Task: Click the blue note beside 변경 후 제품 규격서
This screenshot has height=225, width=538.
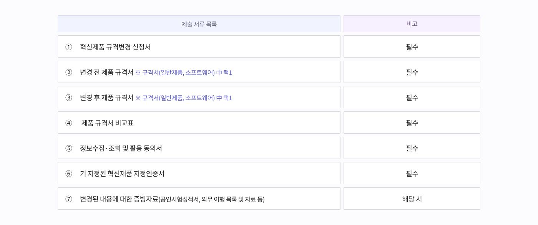Action: (x=183, y=98)
